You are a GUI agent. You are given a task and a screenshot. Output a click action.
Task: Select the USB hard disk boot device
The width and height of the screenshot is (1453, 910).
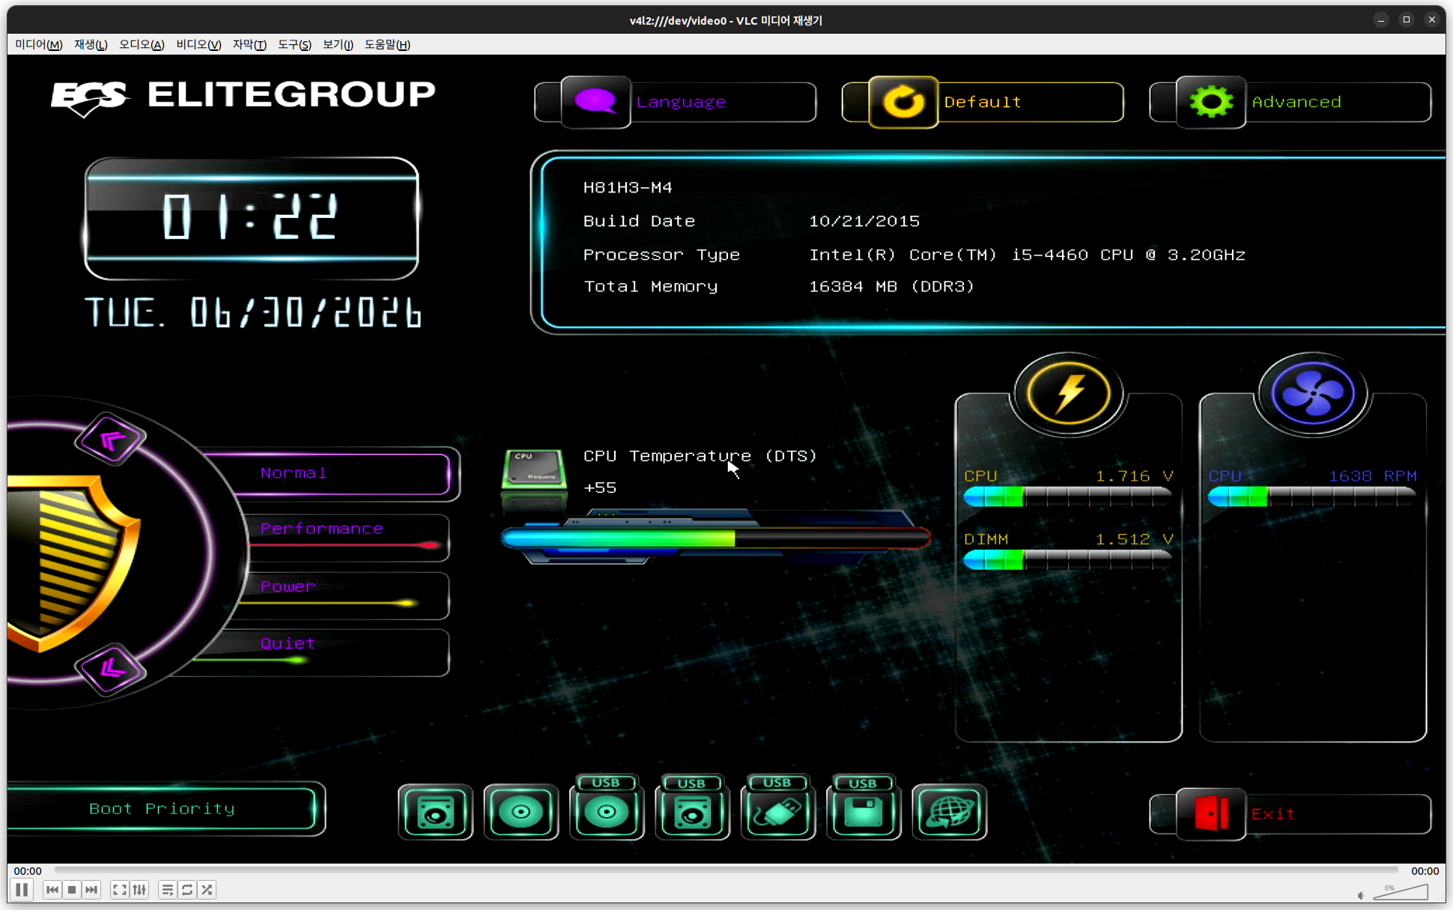pos(692,807)
